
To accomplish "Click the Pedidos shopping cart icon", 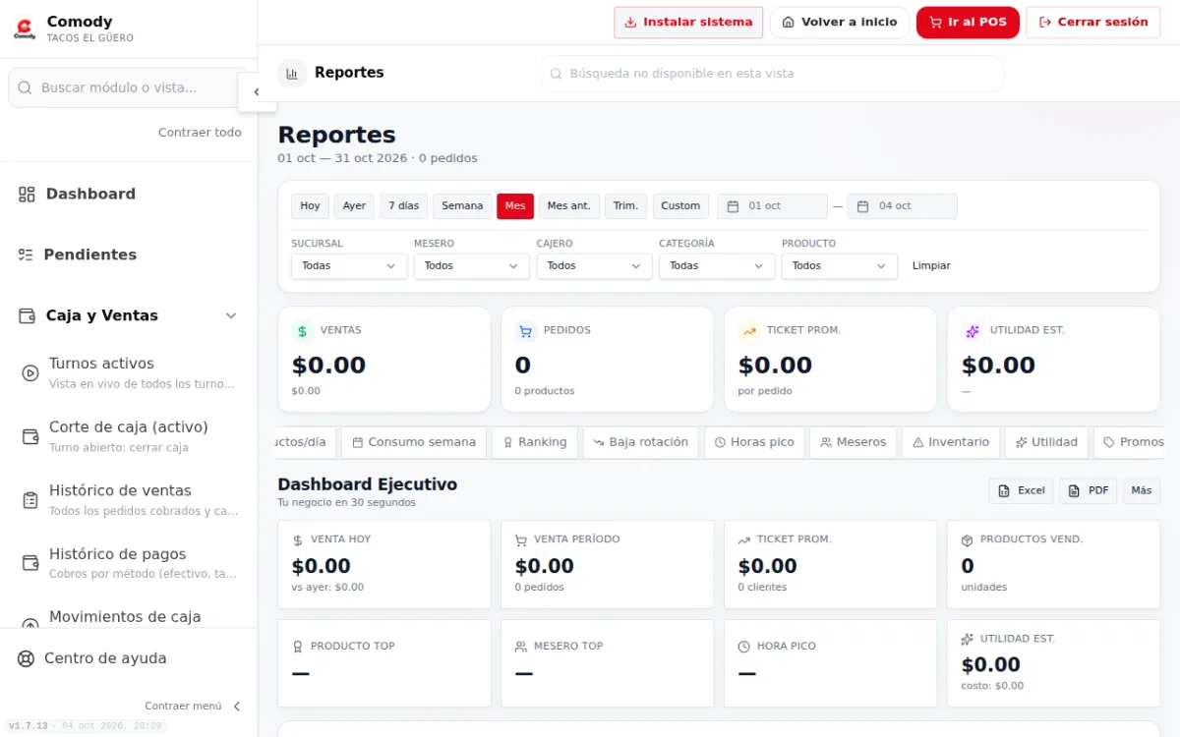I will (x=525, y=331).
